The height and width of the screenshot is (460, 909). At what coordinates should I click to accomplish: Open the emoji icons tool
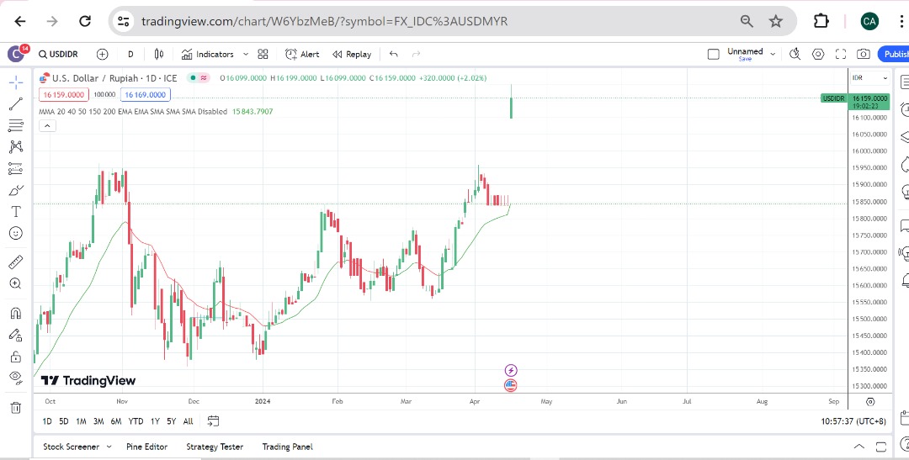pyautogui.click(x=16, y=233)
